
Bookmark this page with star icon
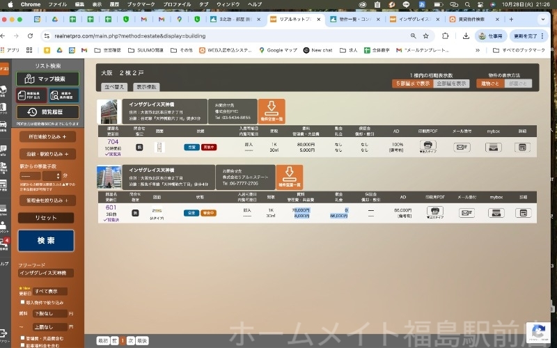click(426, 36)
